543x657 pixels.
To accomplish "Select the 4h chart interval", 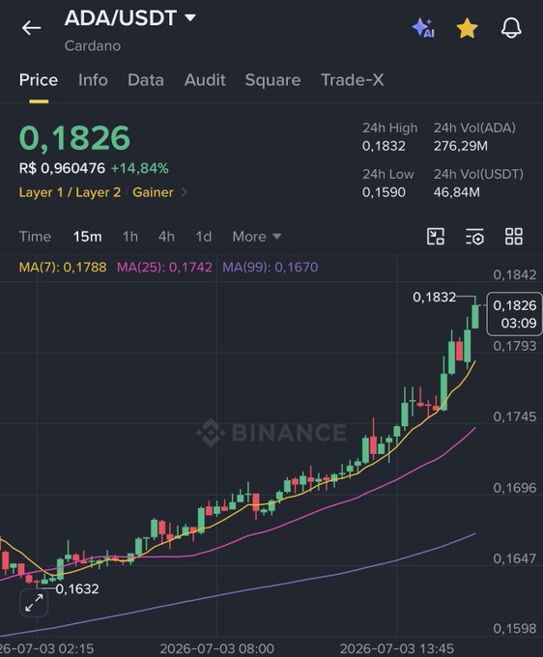I will 166,237.
